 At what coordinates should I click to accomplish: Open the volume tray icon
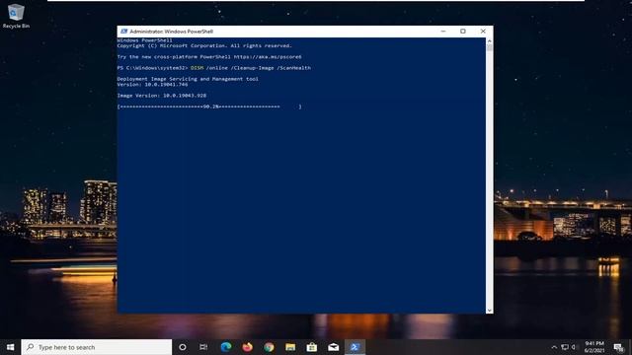tap(574, 347)
